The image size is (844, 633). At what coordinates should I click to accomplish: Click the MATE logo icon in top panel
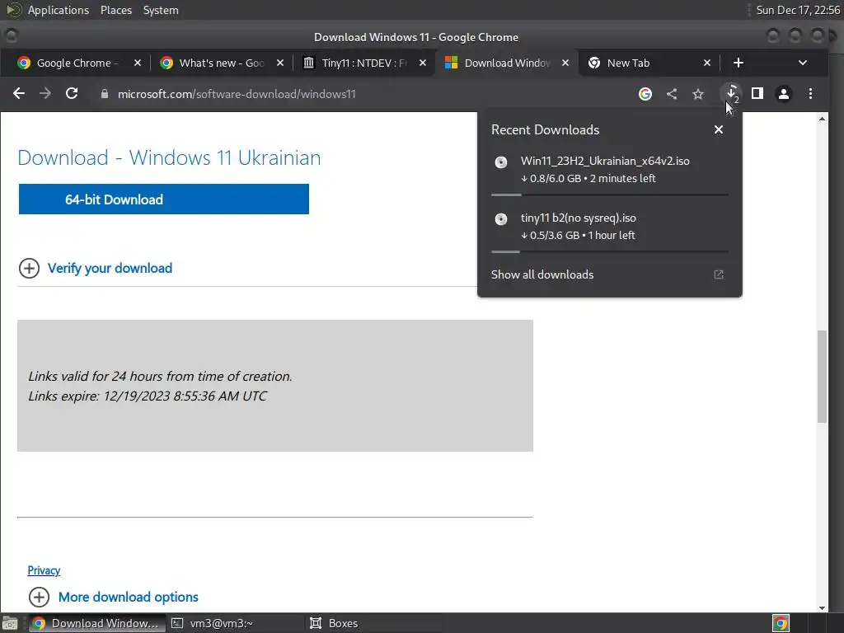13,10
